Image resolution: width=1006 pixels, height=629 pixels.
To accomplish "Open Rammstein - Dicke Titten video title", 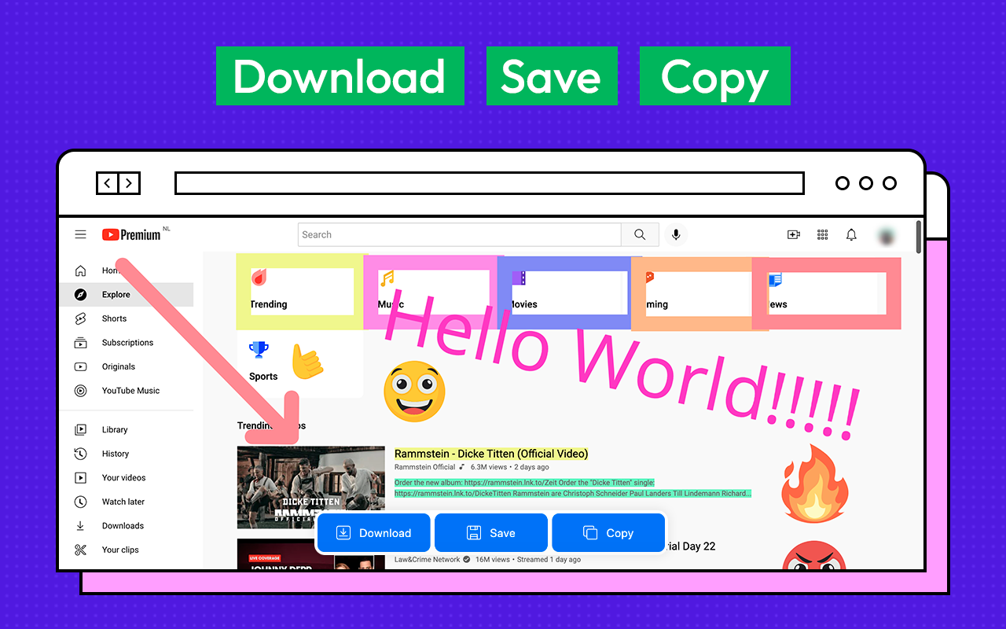I will tap(491, 454).
